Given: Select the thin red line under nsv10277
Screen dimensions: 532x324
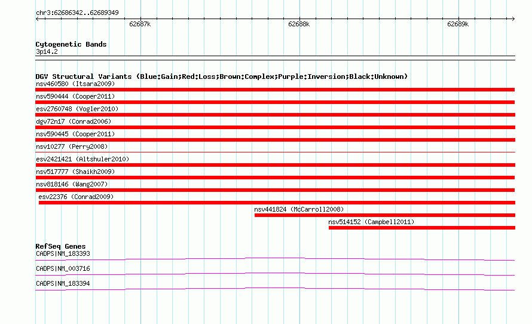Looking at the screenshot, I should pyautogui.click(x=275, y=152).
